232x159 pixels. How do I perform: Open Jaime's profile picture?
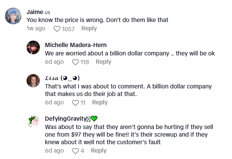click(x=13, y=16)
